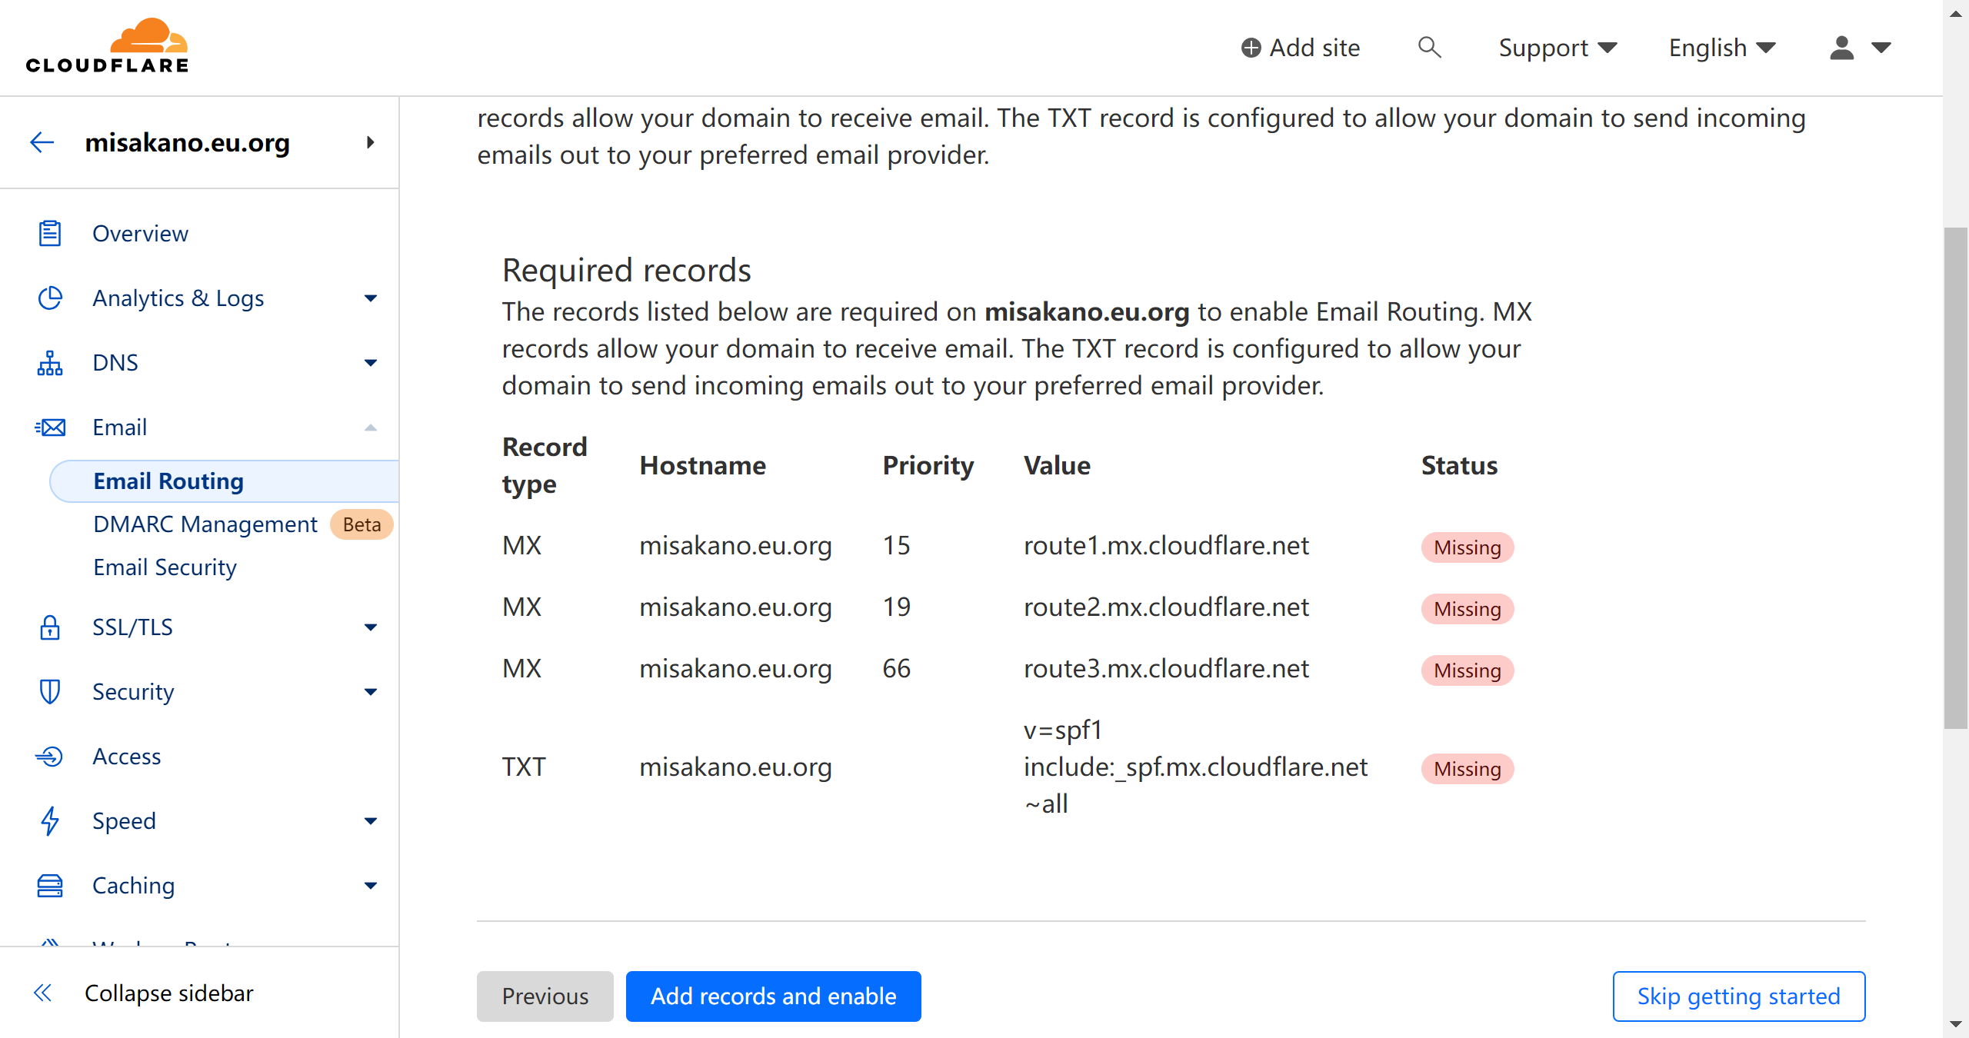The width and height of the screenshot is (1969, 1038).
Task: Click the SSL/TLS lock icon
Action: click(50, 627)
